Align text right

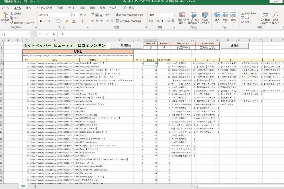coord(101,21)
